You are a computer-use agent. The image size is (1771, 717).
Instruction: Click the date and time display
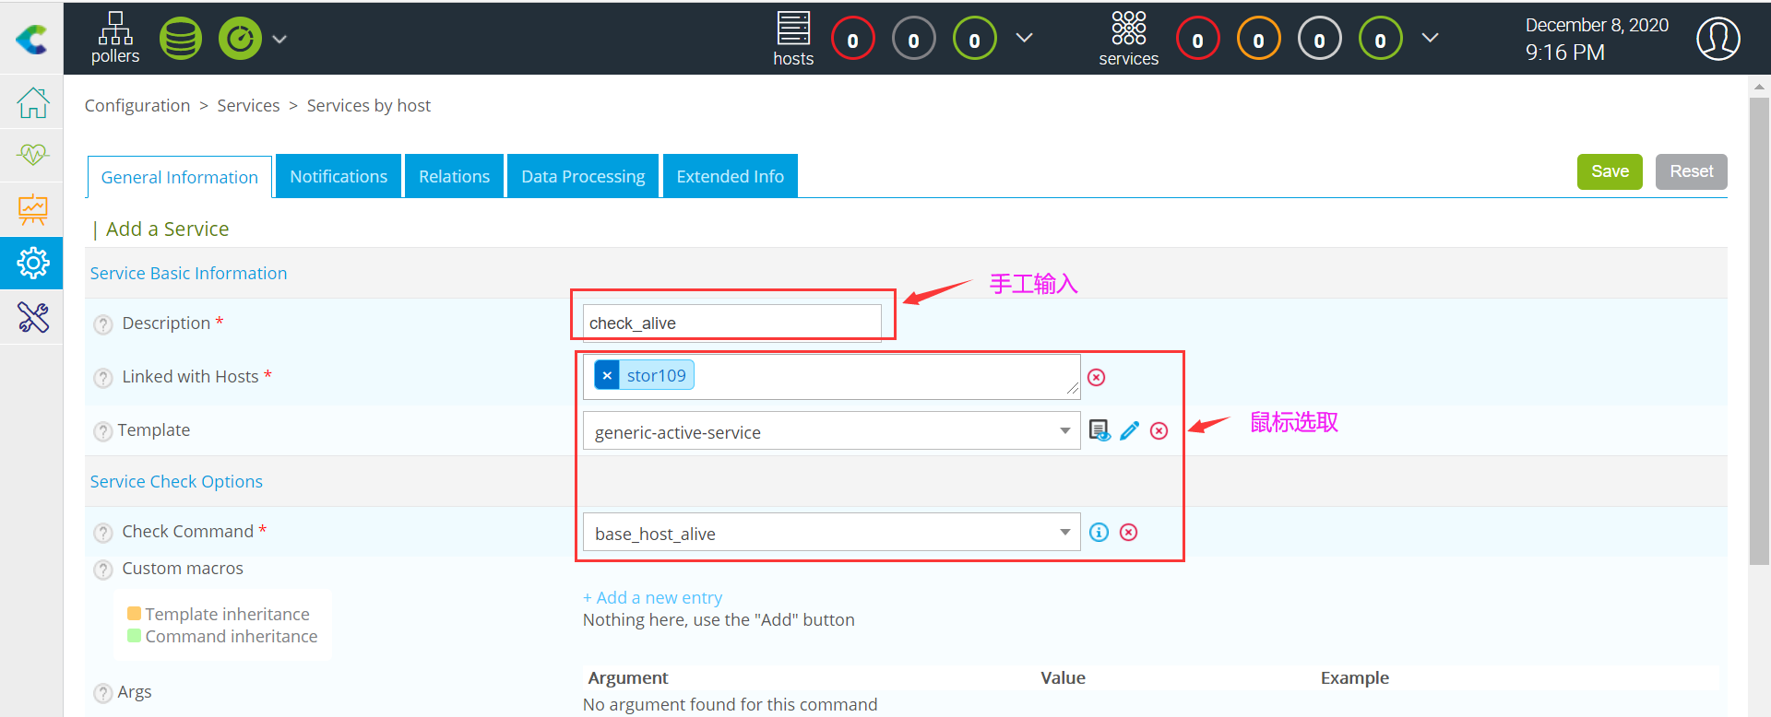coord(1597,39)
